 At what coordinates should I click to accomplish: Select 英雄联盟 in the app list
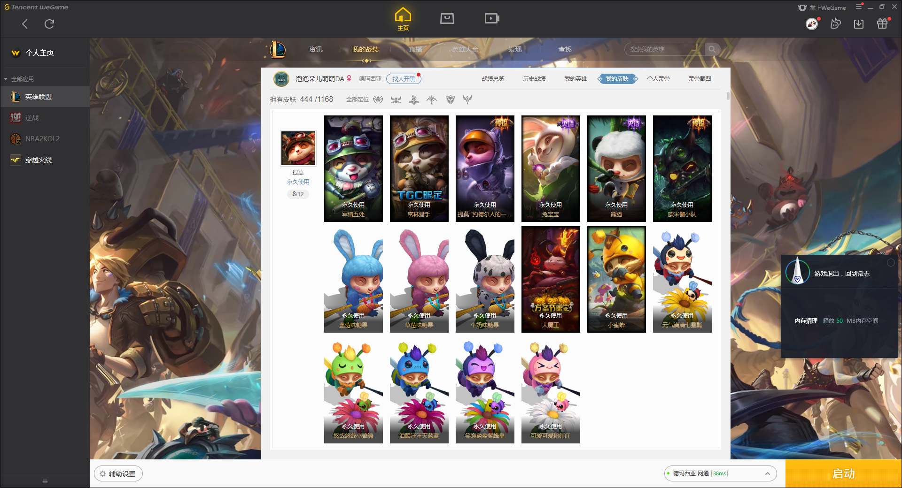point(45,97)
